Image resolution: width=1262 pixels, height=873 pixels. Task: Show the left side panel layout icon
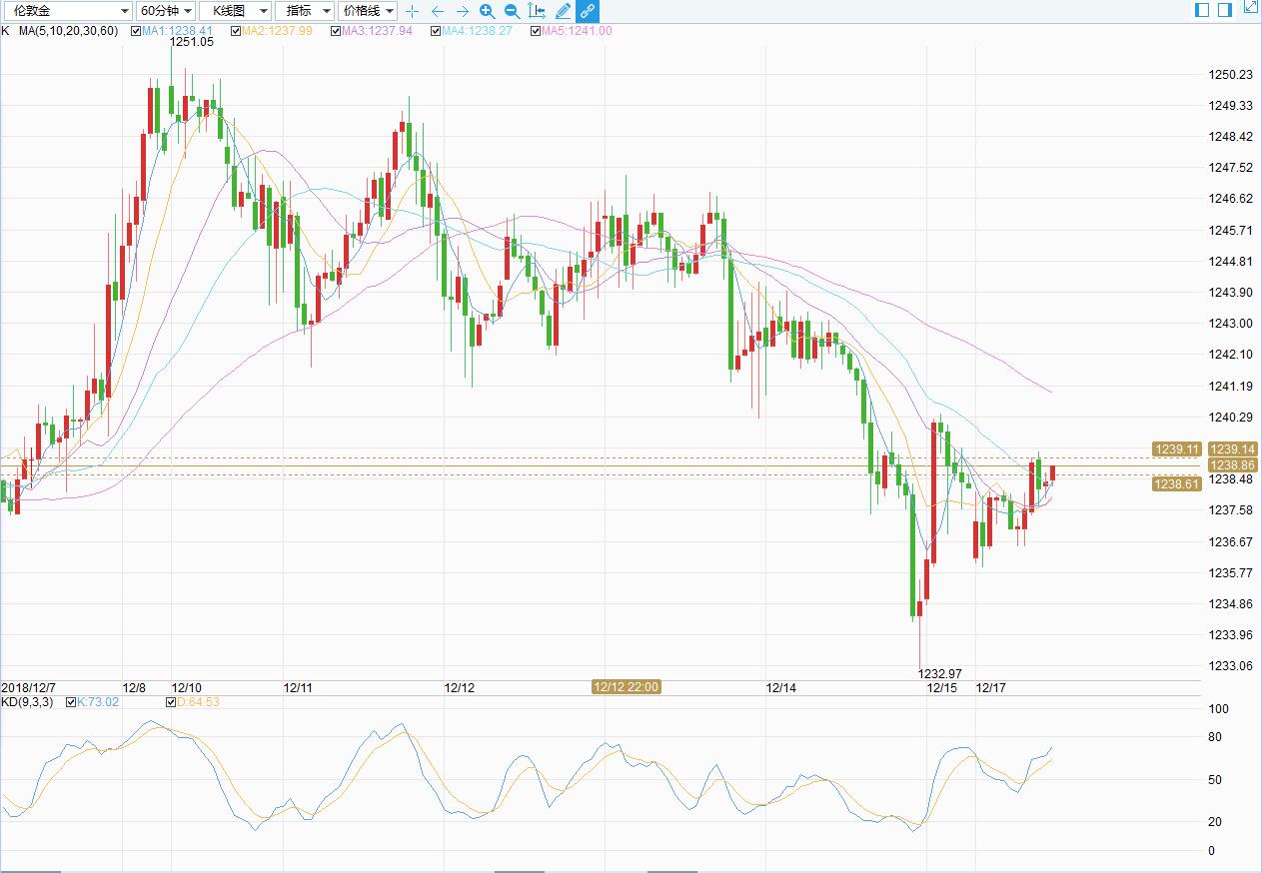[x=1202, y=10]
